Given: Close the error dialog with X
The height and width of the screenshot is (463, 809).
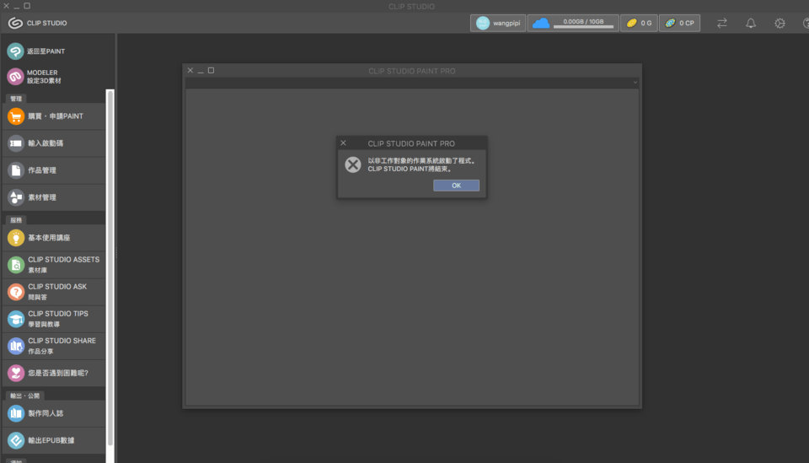Looking at the screenshot, I should pyautogui.click(x=343, y=143).
